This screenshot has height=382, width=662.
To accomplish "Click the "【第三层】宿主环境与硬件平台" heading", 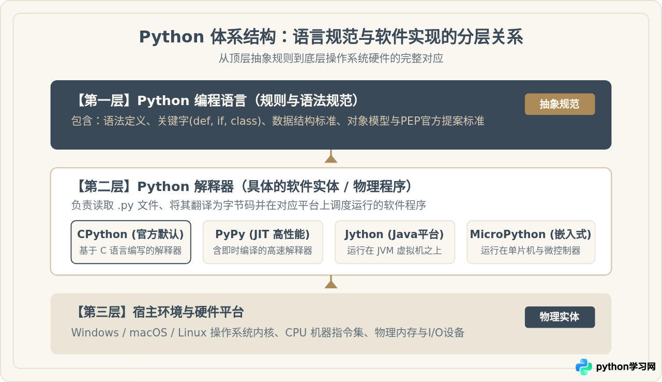I will coord(158,312).
